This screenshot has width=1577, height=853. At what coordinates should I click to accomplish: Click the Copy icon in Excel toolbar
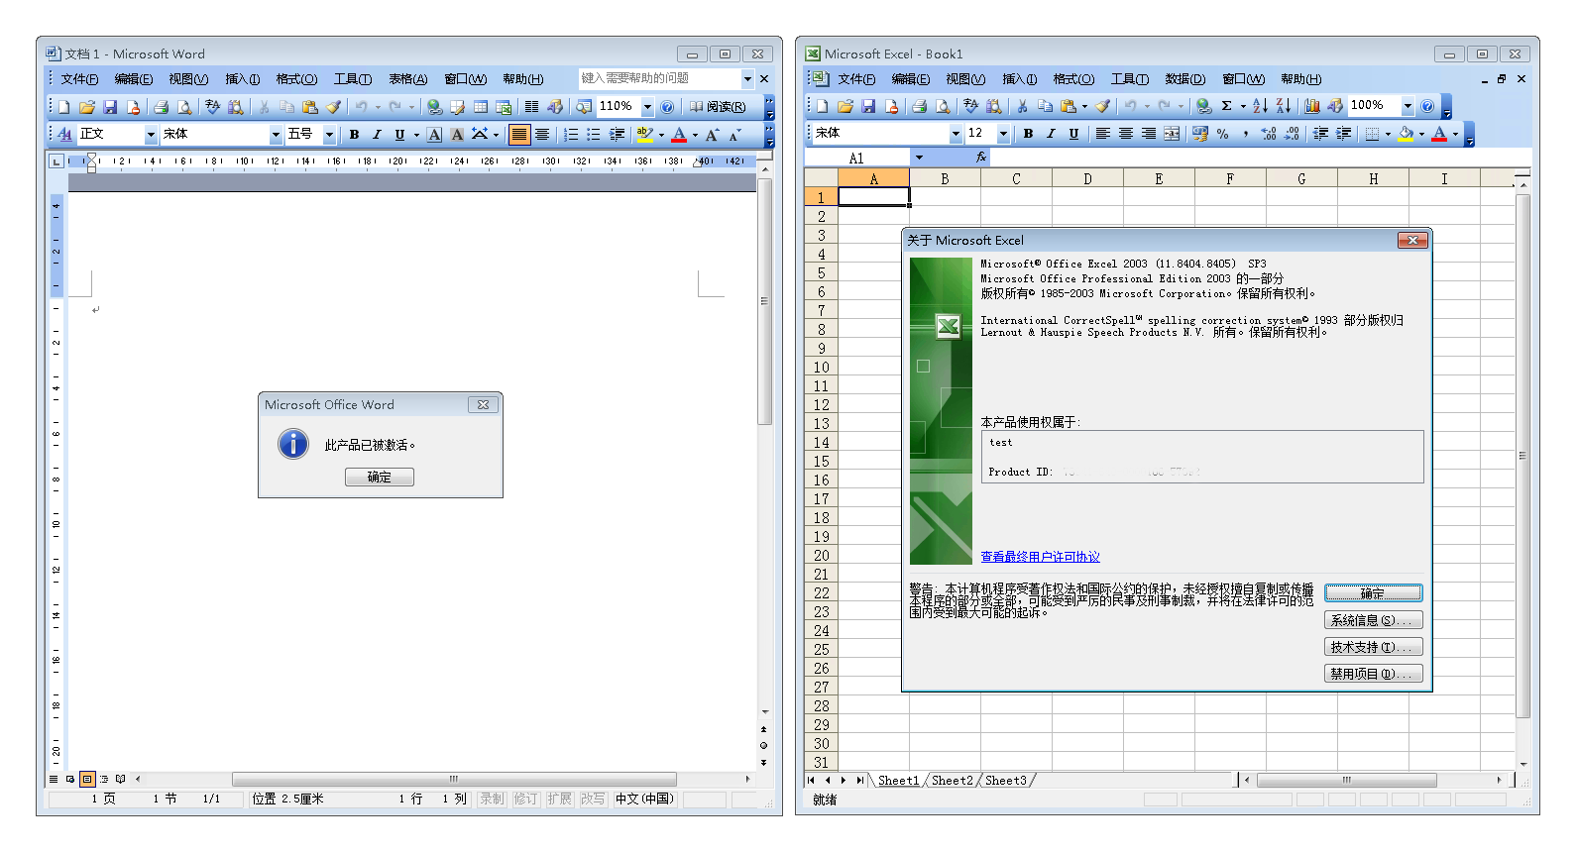[1045, 106]
